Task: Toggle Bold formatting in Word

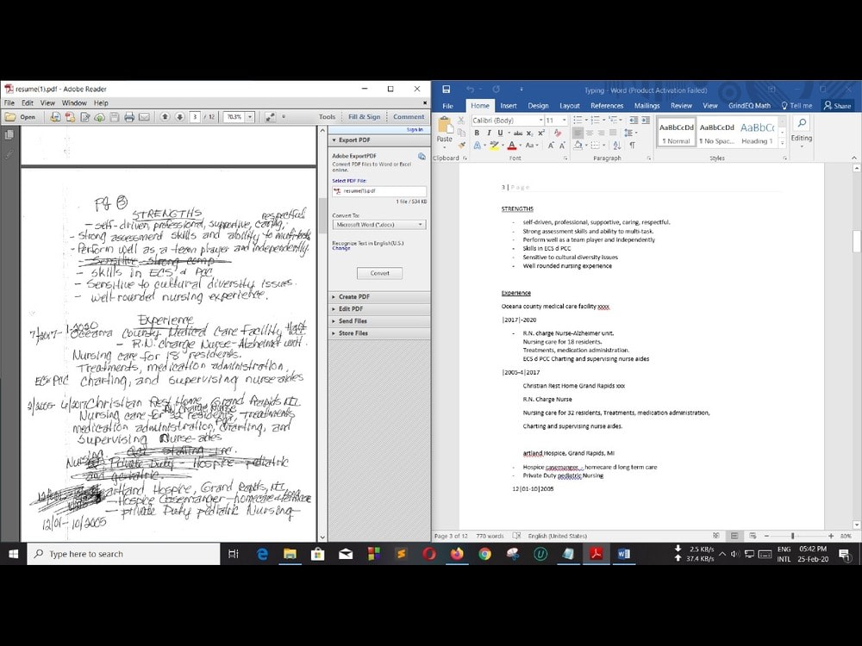Action: (x=477, y=133)
